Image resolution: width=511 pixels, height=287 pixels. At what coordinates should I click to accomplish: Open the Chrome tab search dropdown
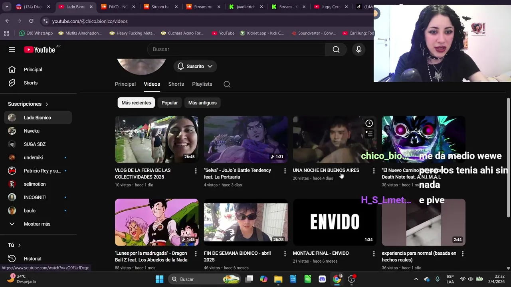(x=6, y=7)
